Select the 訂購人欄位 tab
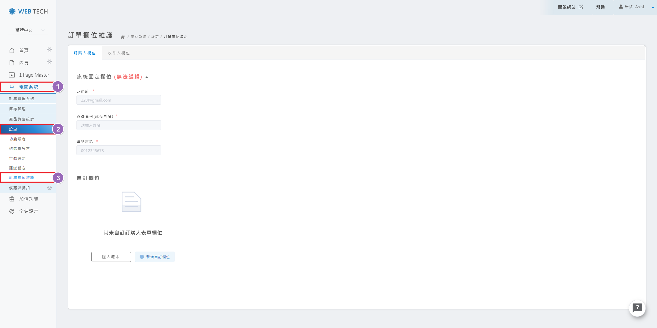The width and height of the screenshot is (657, 328). point(85,53)
